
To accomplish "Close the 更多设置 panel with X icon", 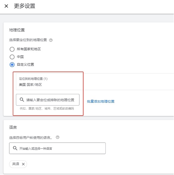I will [x=6, y=6].
